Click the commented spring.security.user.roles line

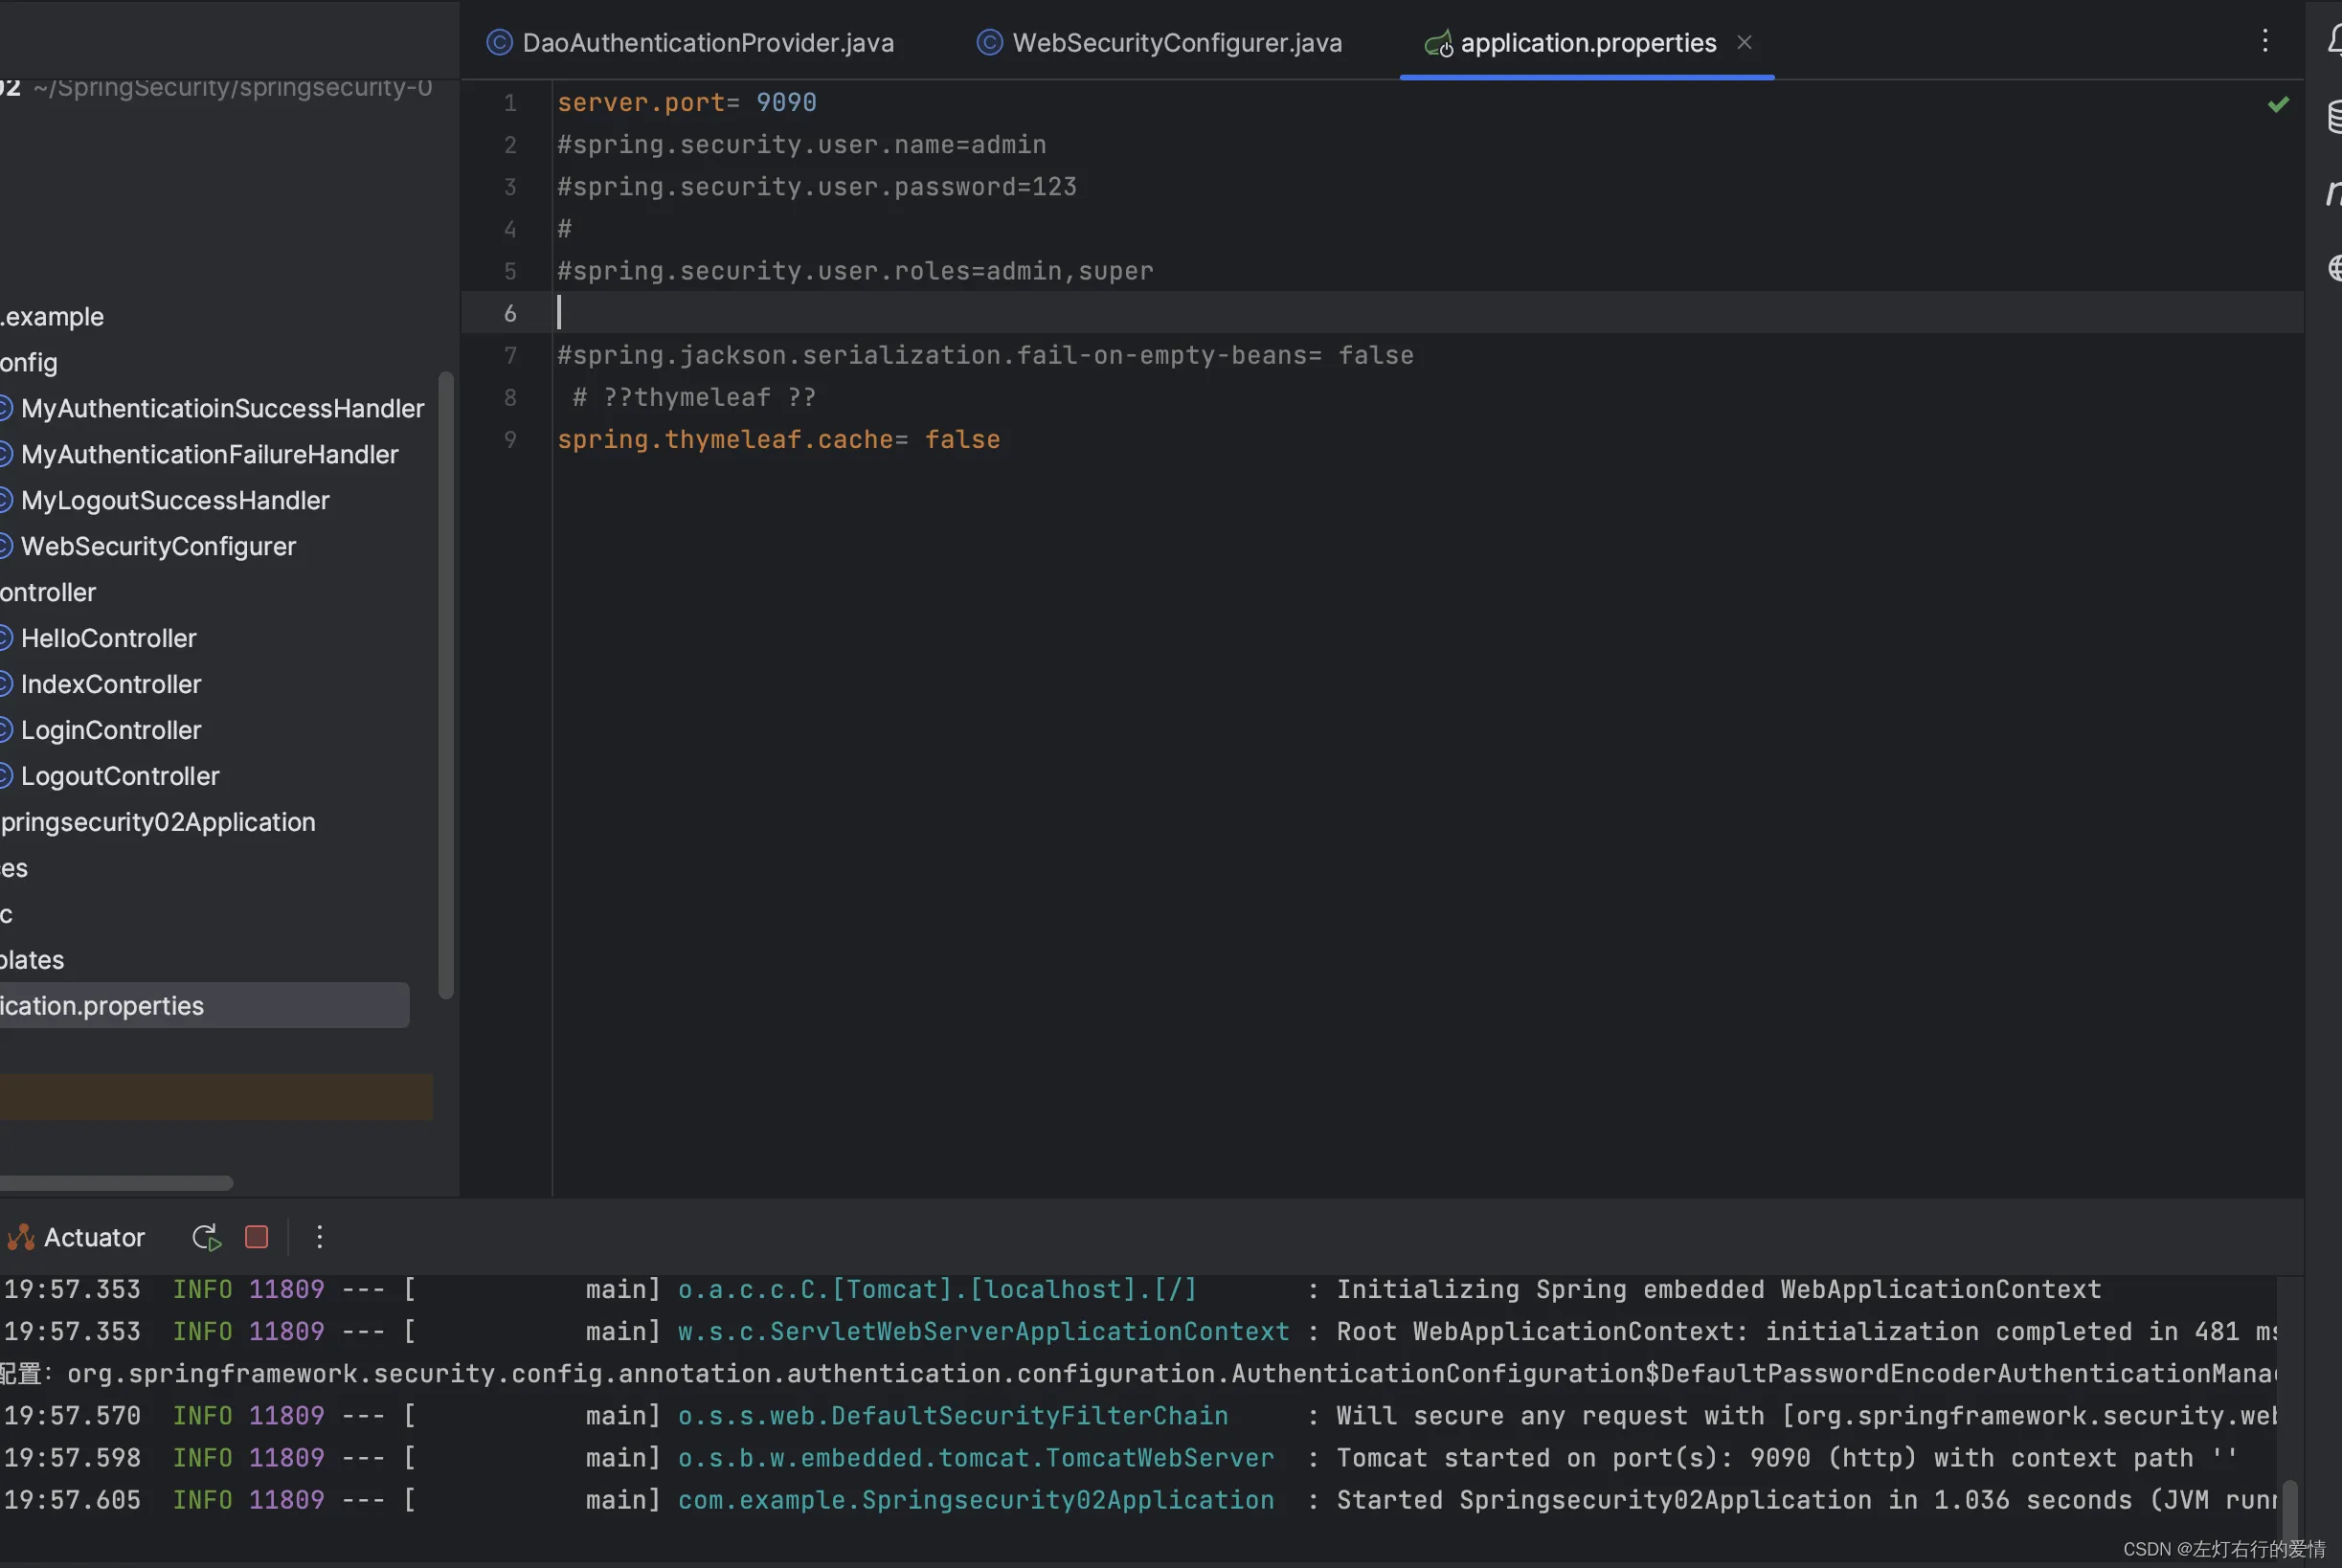point(855,271)
